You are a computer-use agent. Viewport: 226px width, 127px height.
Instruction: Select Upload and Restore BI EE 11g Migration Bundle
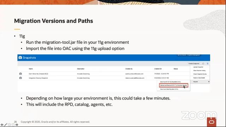pos(173,85)
